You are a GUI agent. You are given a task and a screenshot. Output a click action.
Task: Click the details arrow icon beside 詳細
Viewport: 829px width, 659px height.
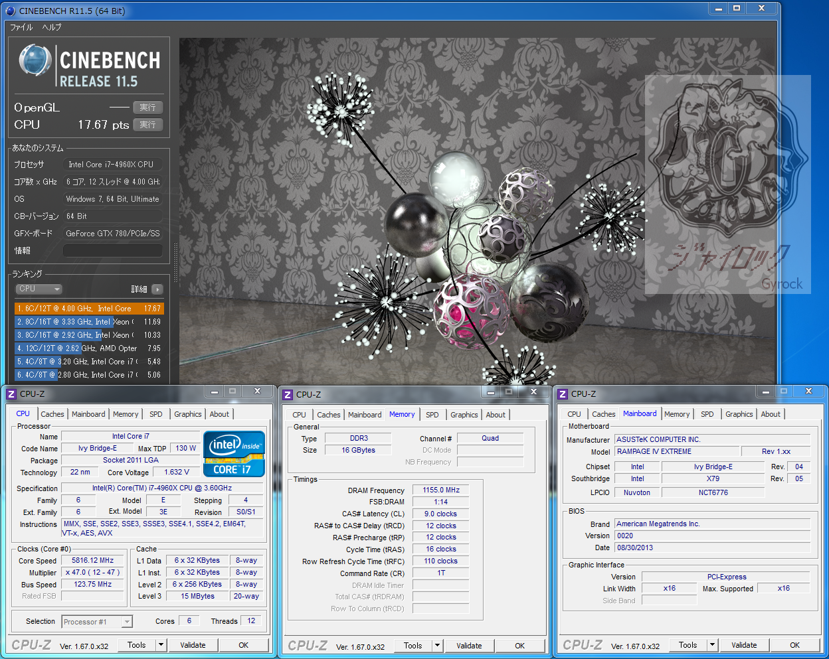[x=157, y=289]
